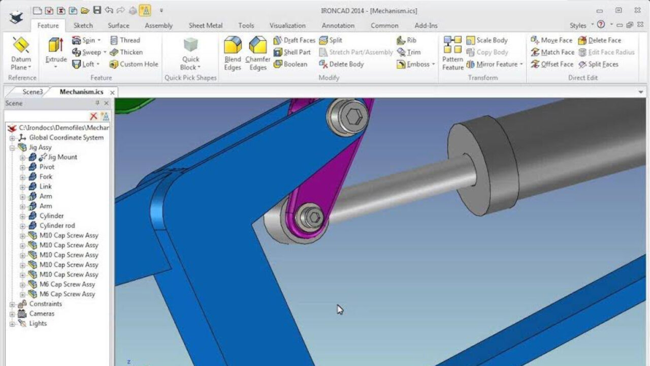
Task: Activate the Blend Edges tool
Action: [233, 52]
